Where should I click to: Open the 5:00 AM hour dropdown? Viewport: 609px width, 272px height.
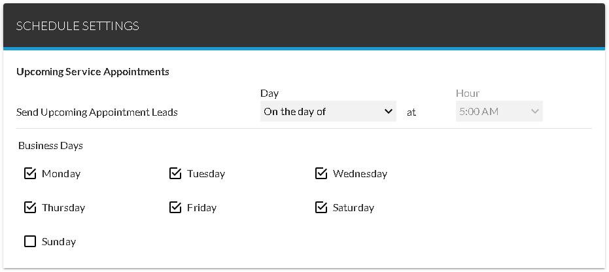[498, 112]
